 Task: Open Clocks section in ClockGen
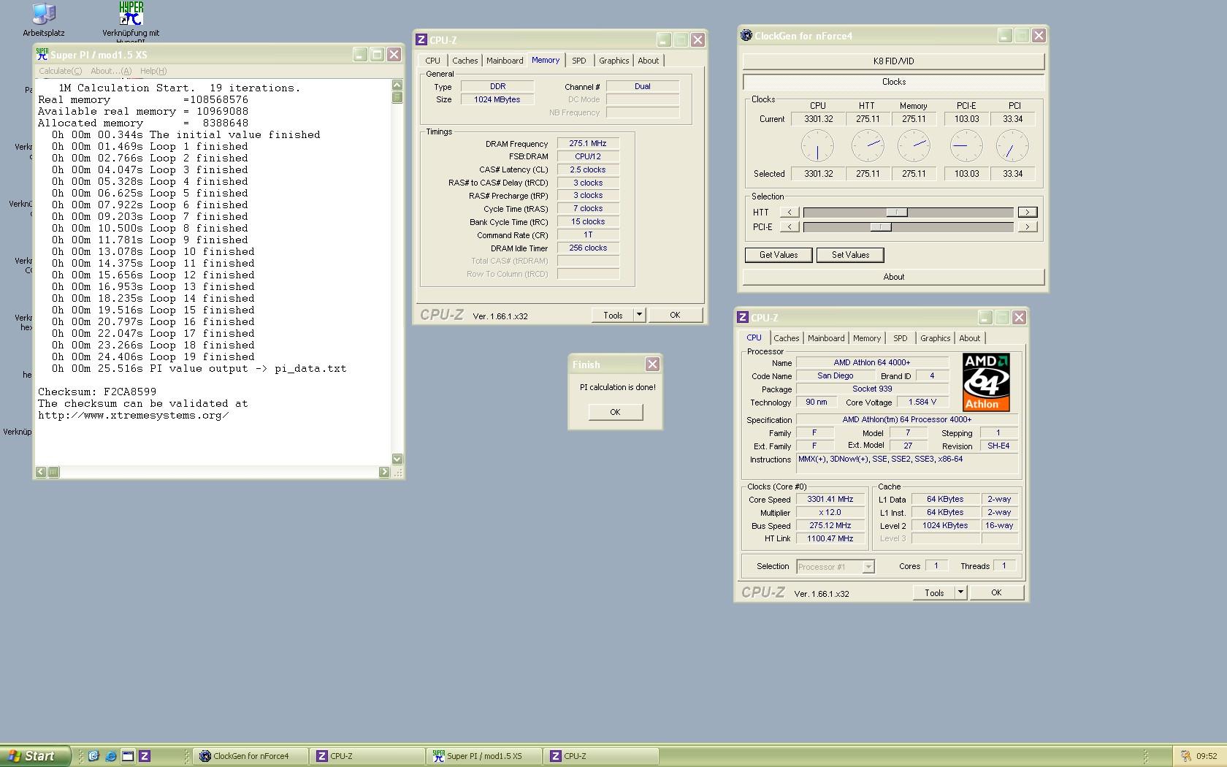(893, 82)
